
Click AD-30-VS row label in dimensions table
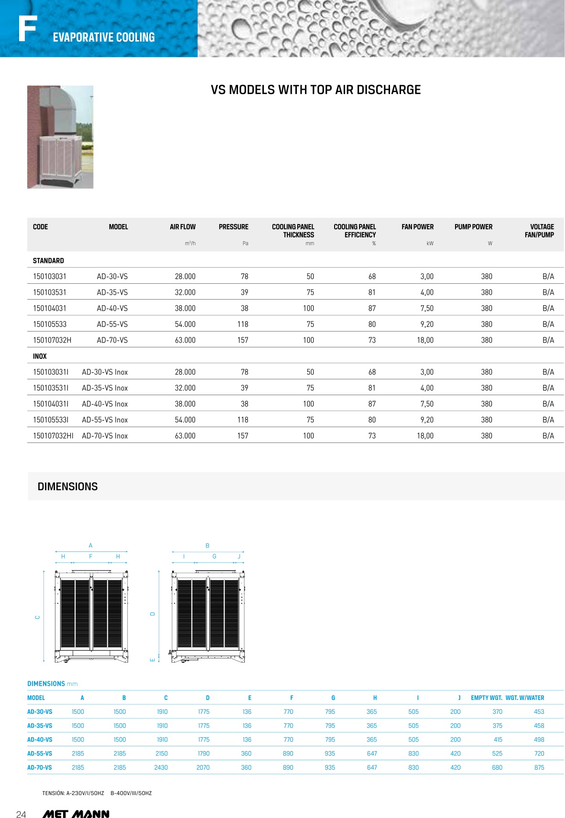[x=40, y=712]
